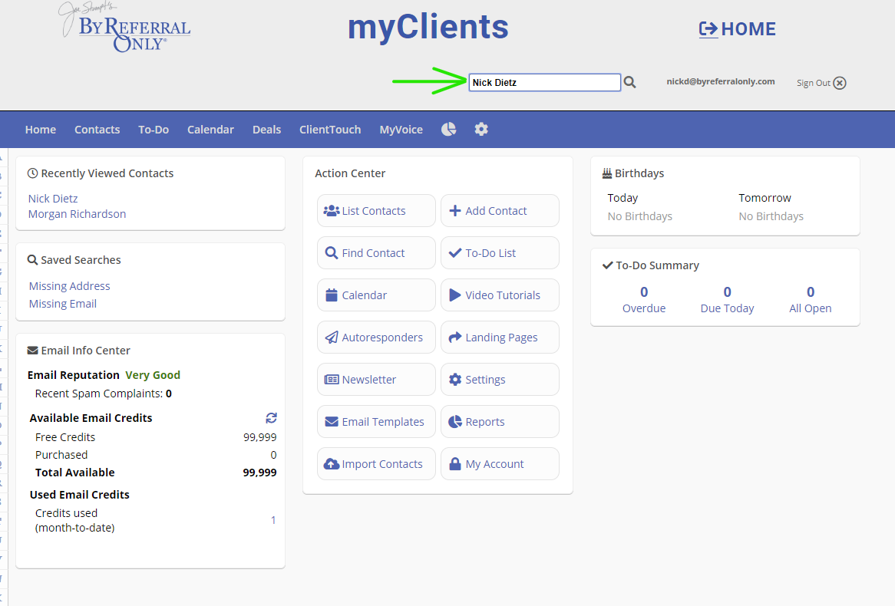895x606 pixels.
Task: Click the Free Credits value 99,999
Action: click(259, 437)
